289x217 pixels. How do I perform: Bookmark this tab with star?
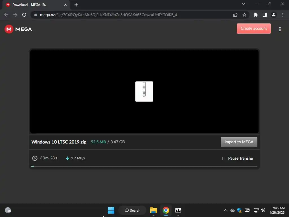point(244,15)
